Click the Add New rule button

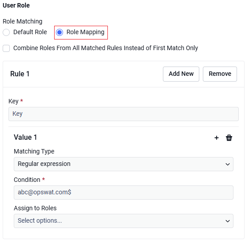click(x=181, y=74)
